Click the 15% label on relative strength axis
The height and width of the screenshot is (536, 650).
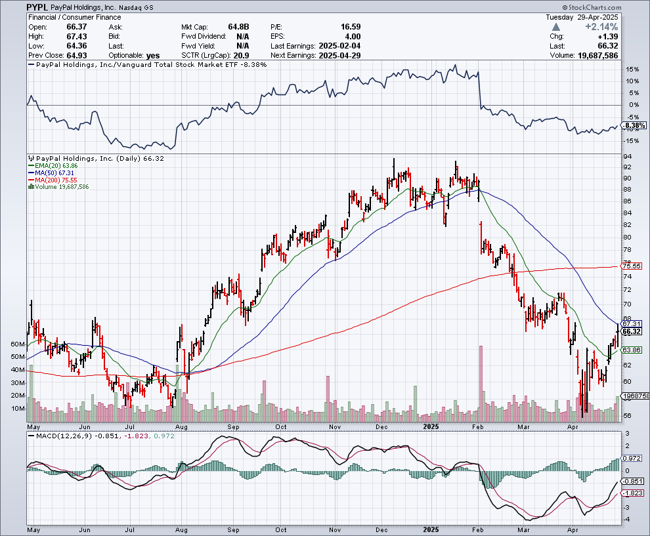click(x=632, y=70)
